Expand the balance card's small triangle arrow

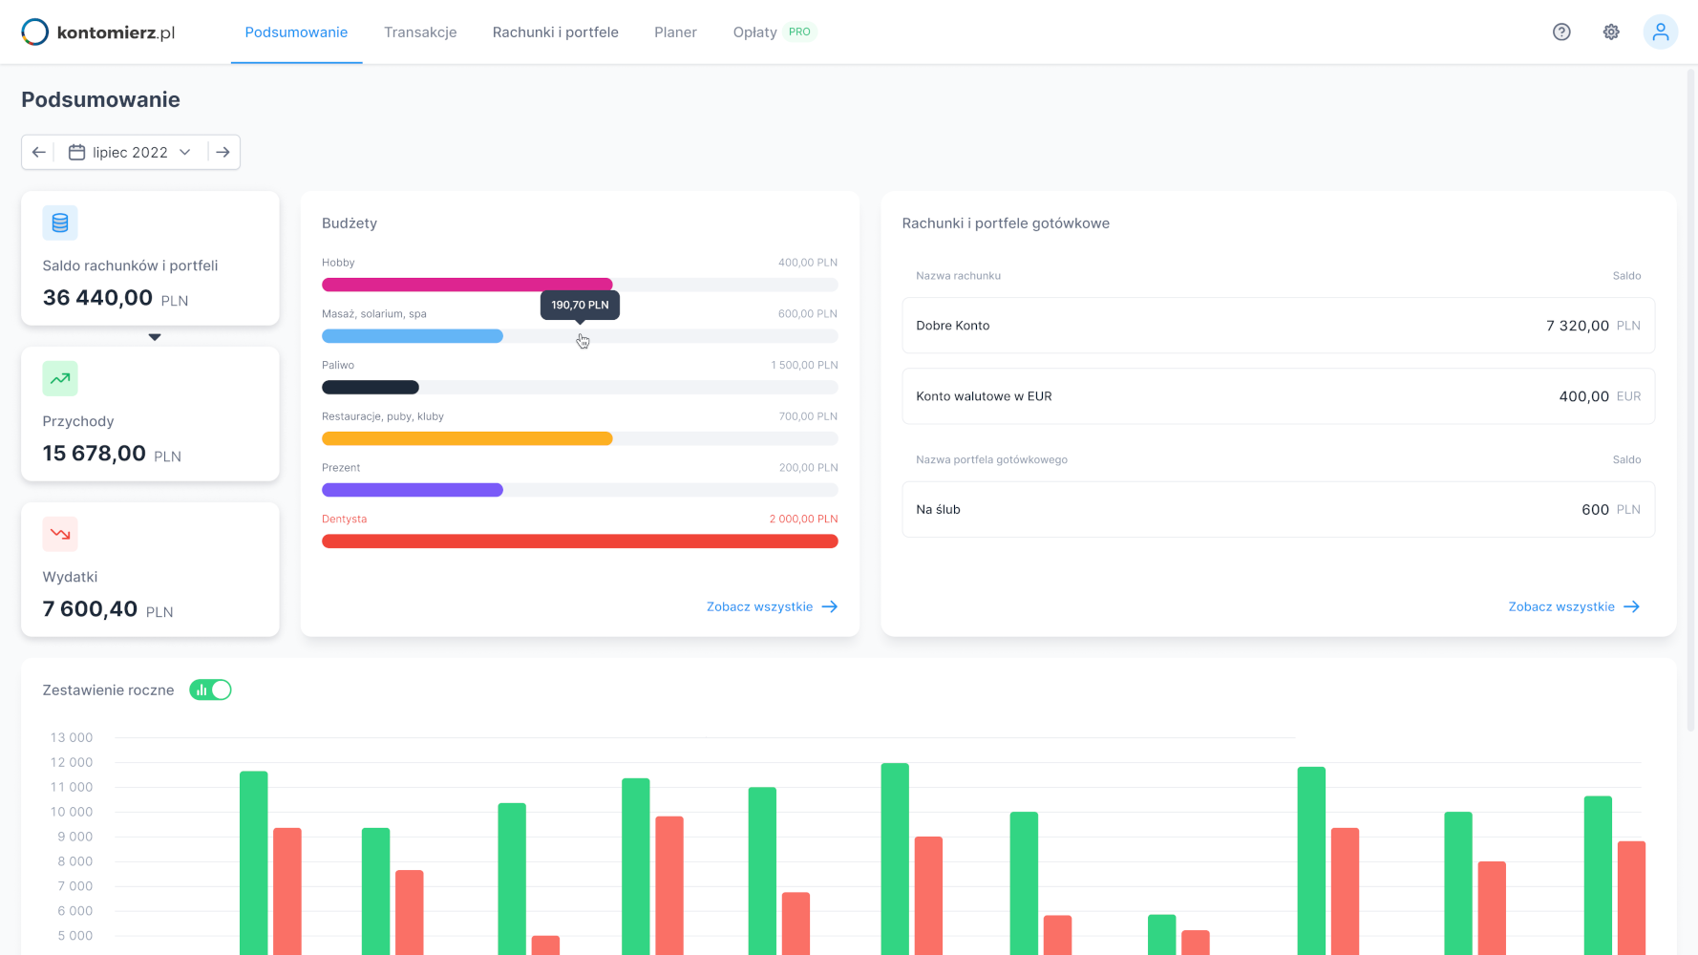tap(155, 337)
